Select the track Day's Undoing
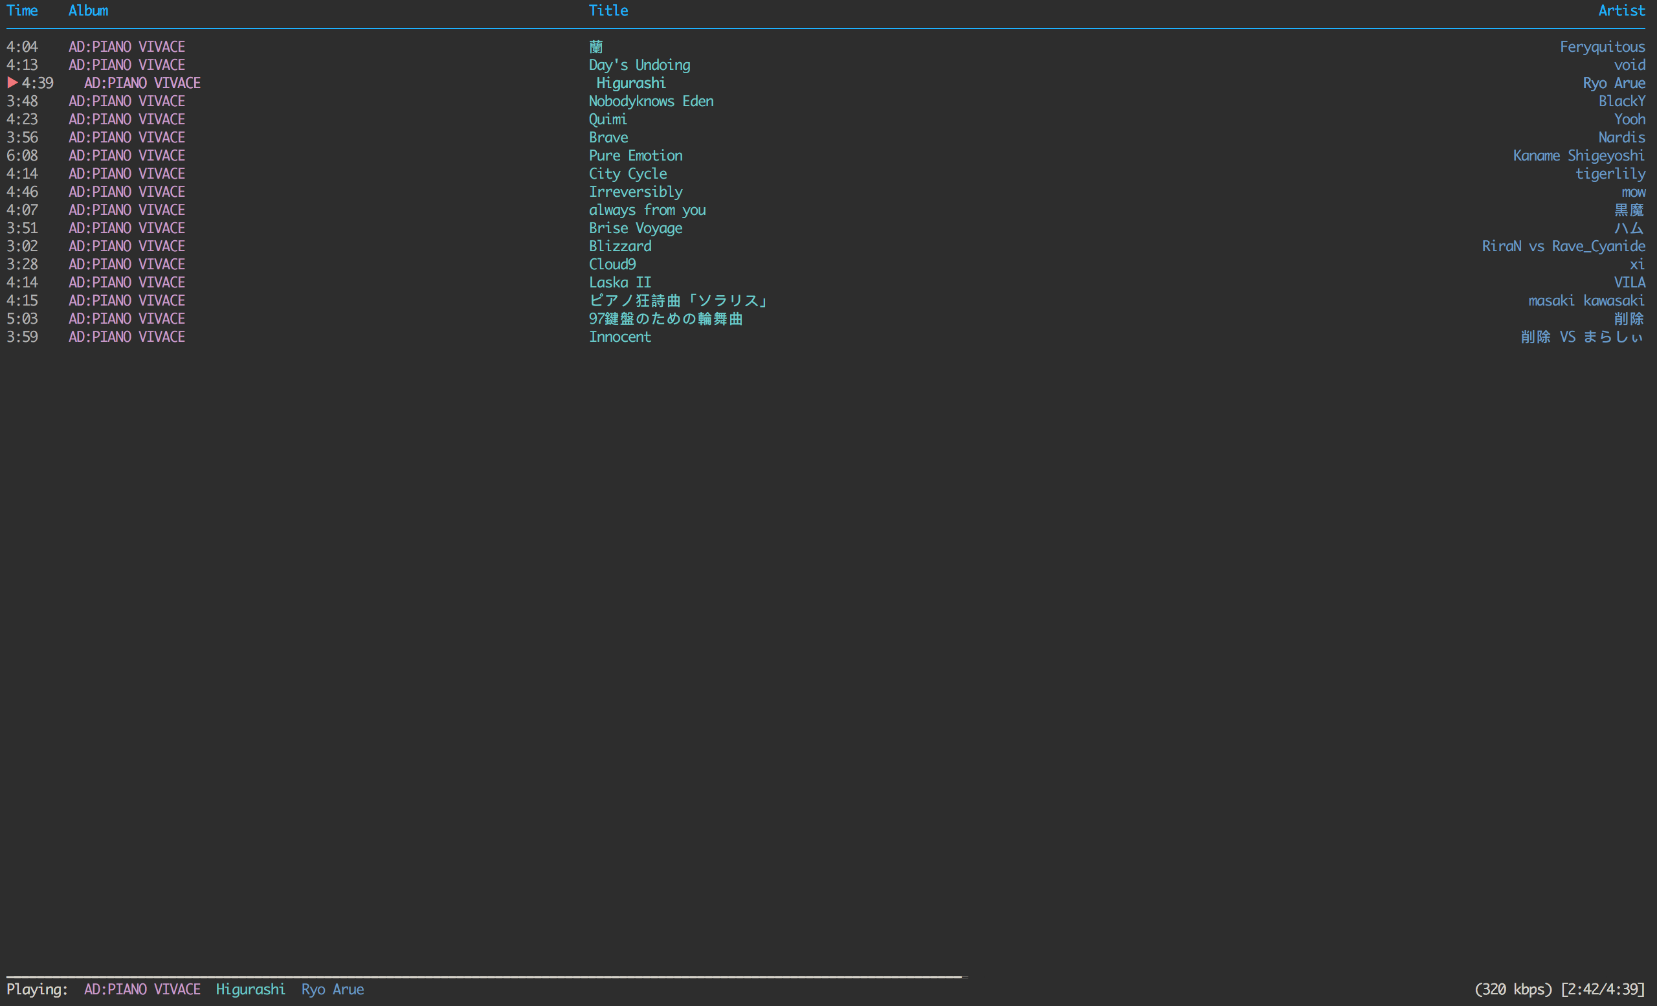 coord(639,65)
